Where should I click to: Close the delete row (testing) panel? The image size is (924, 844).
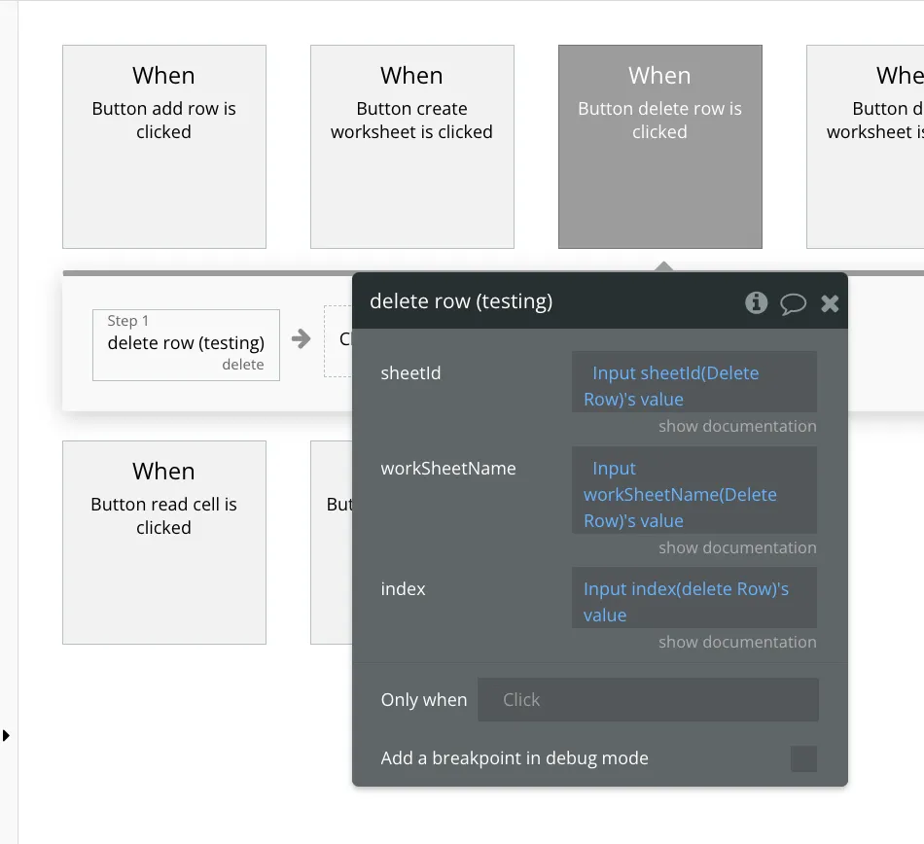[x=830, y=303]
